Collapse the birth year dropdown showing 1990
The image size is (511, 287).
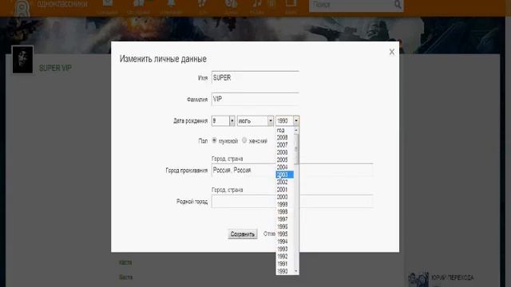pyautogui.click(x=287, y=121)
